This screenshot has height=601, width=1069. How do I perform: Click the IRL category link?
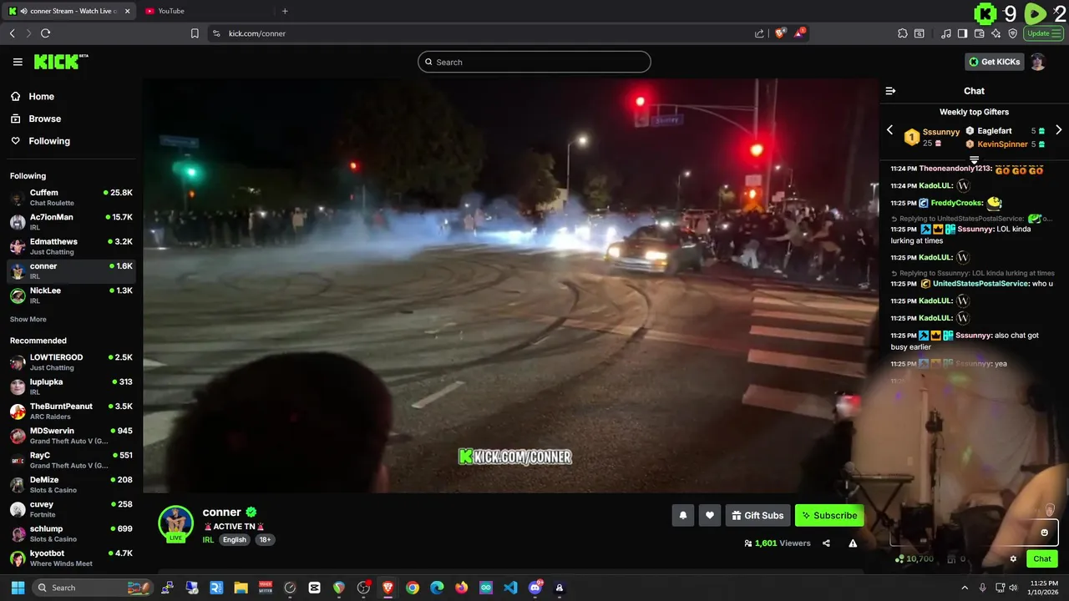pyautogui.click(x=208, y=540)
